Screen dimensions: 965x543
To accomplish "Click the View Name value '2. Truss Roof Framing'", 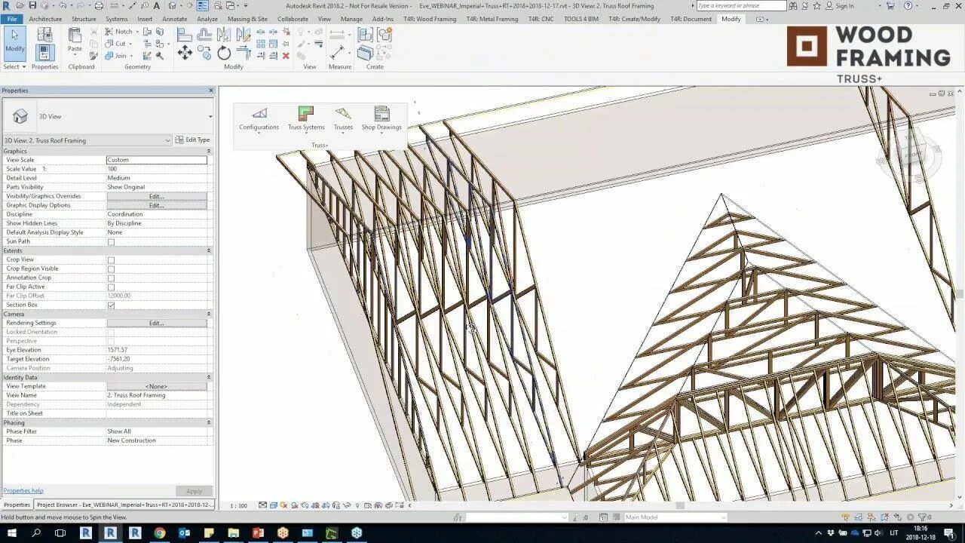I will [157, 395].
